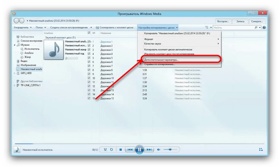Screen dimensions: 279x167
Task: Open Настройка копирования с диска dropdown
Action: [158, 28]
